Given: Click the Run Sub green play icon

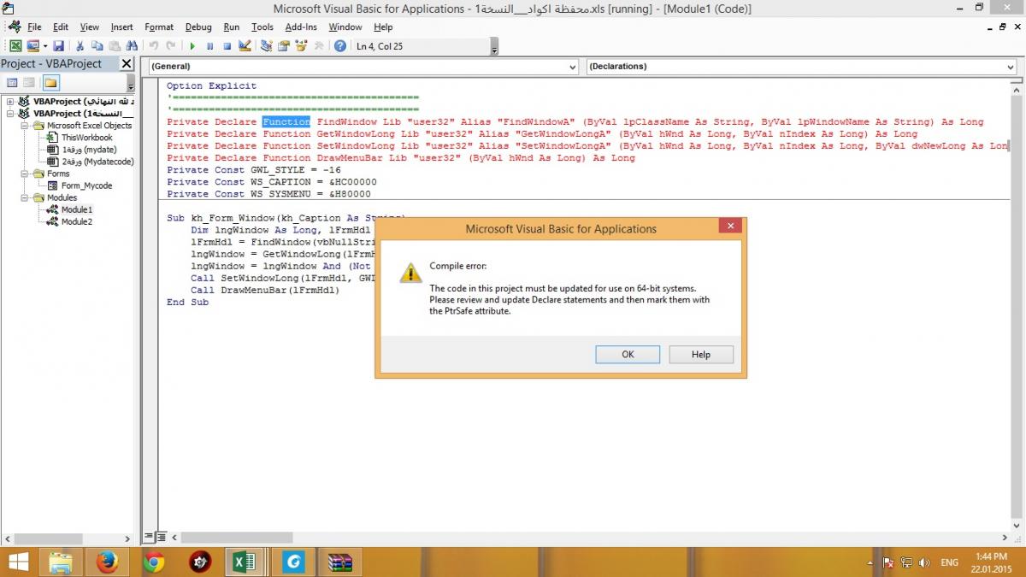Looking at the screenshot, I should click(192, 46).
